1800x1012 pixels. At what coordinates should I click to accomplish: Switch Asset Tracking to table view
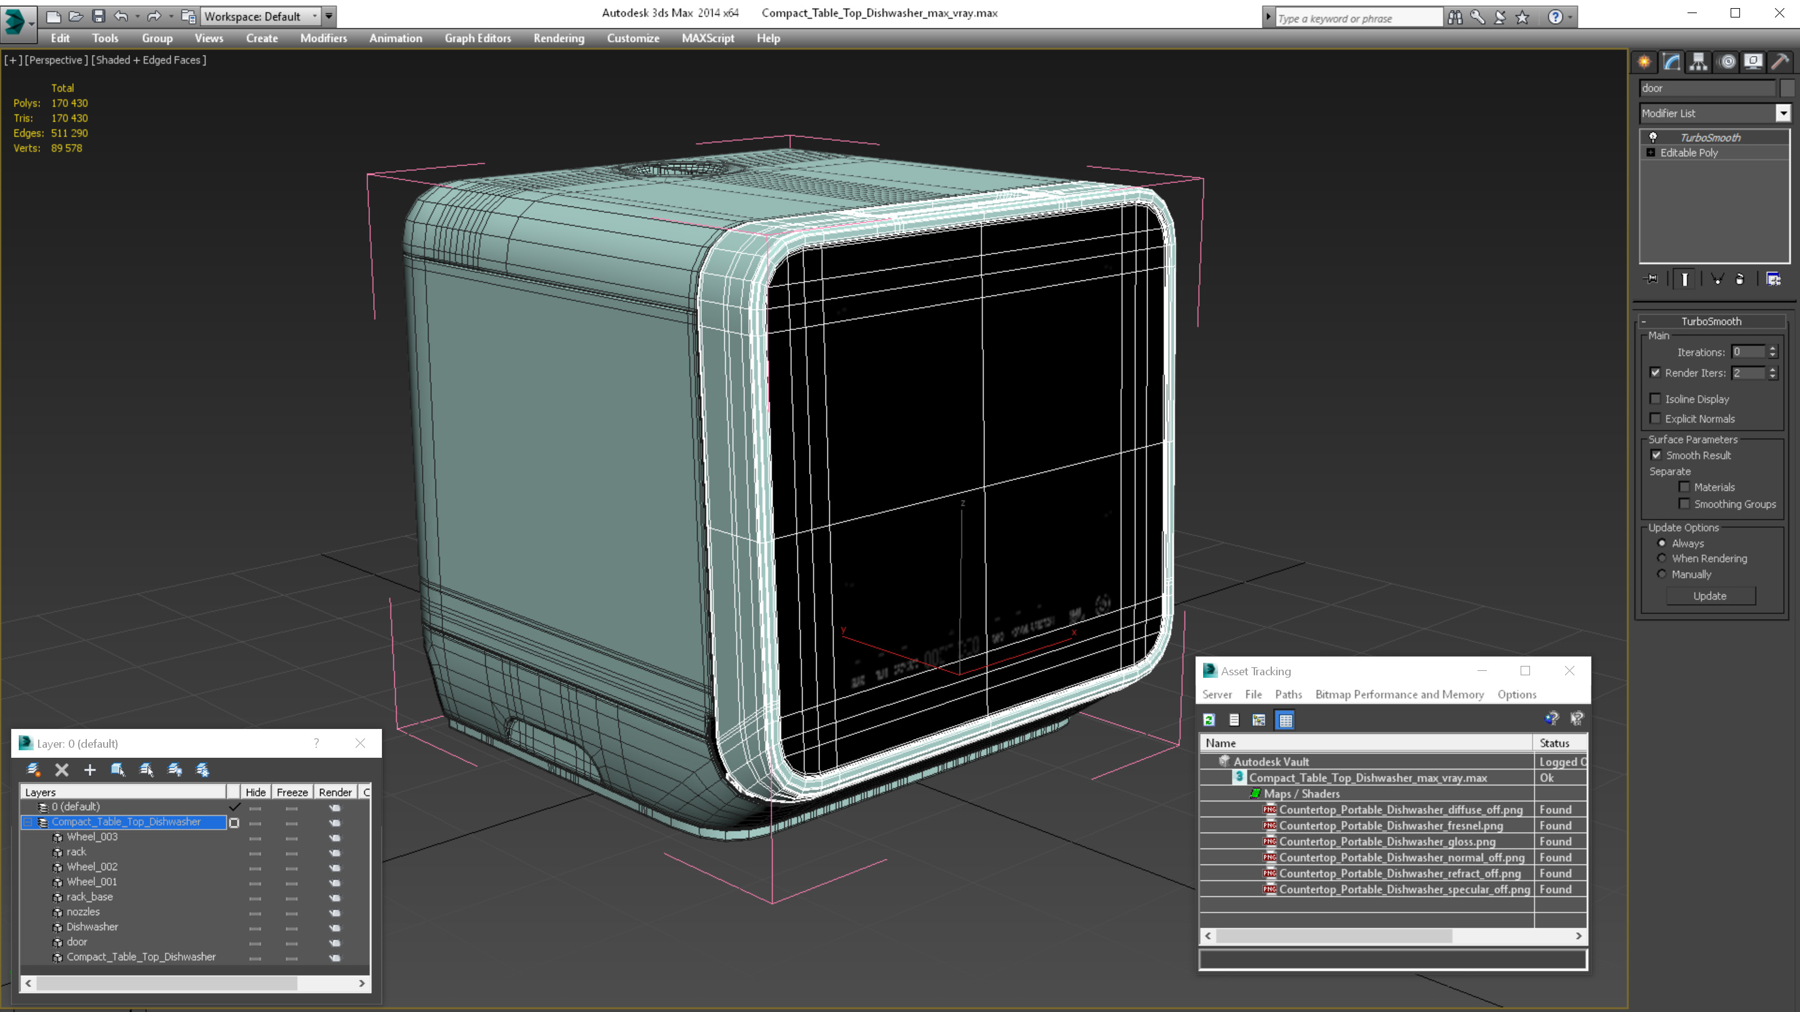pyautogui.click(x=1285, y=720)
